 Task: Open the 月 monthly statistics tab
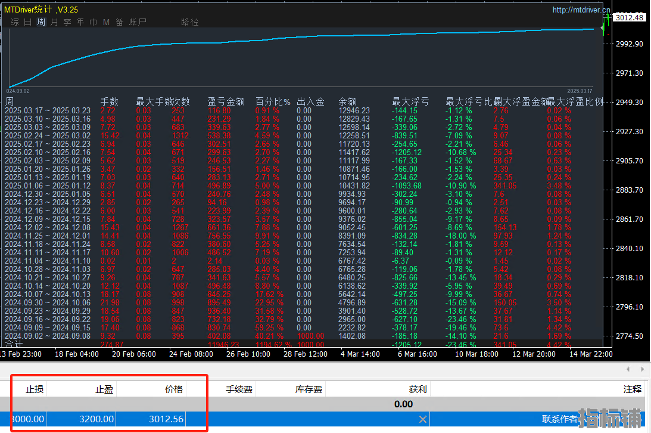54,22
